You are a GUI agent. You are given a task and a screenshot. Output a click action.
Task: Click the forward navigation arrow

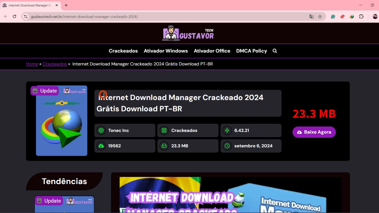tap(5, 17)
